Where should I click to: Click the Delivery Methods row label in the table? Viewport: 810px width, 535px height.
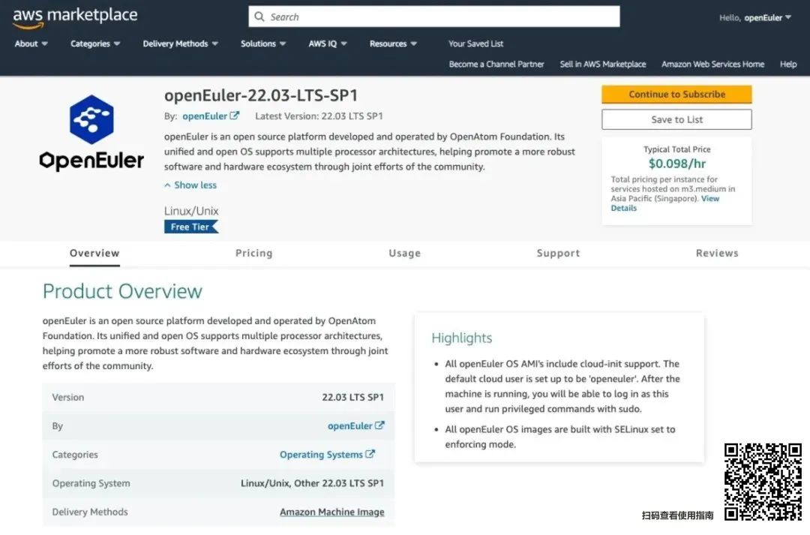click(90, 512)
